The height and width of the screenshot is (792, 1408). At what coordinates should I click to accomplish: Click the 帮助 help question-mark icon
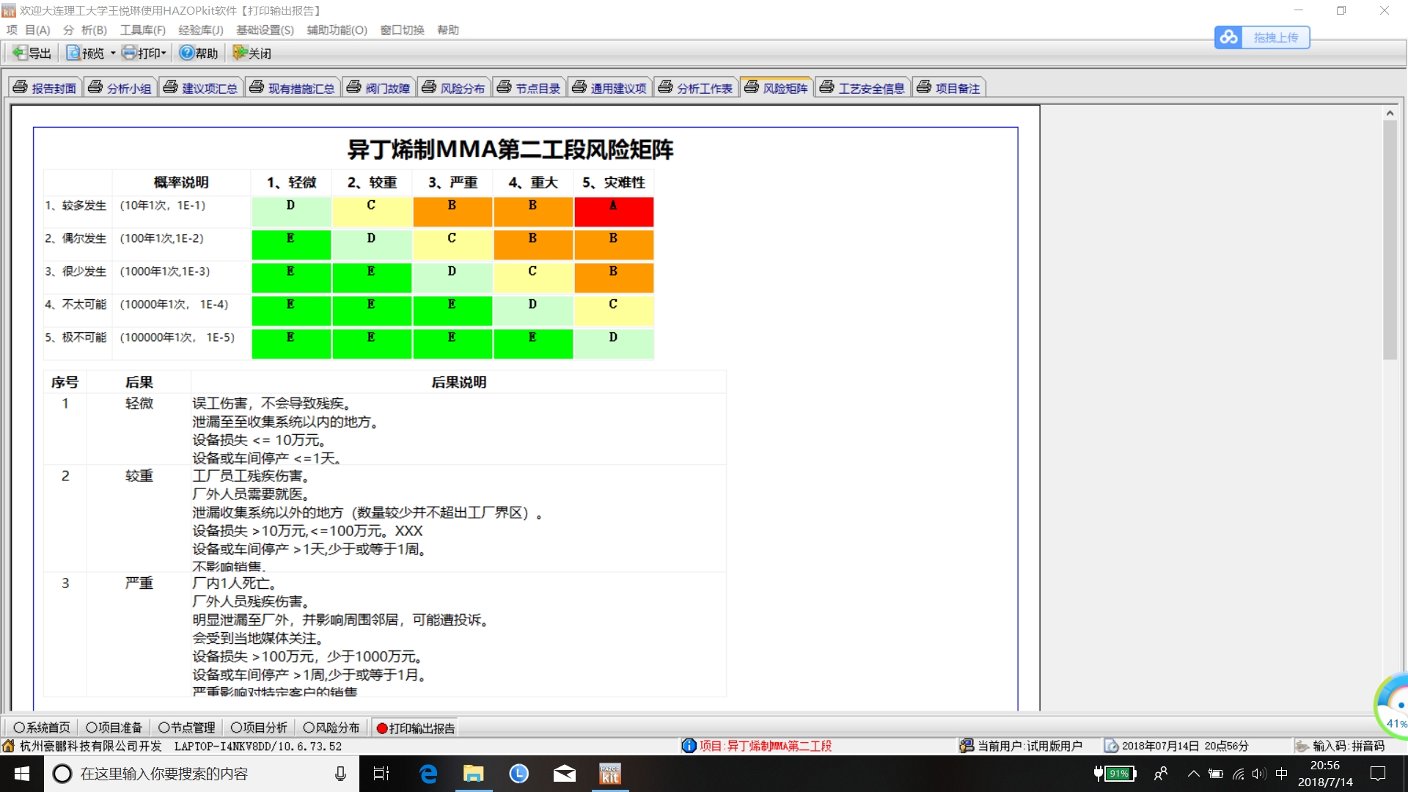point(187,53)
